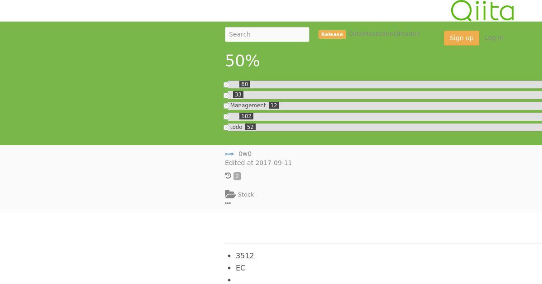Click the tag count badge showing 102

coord(246,116)
